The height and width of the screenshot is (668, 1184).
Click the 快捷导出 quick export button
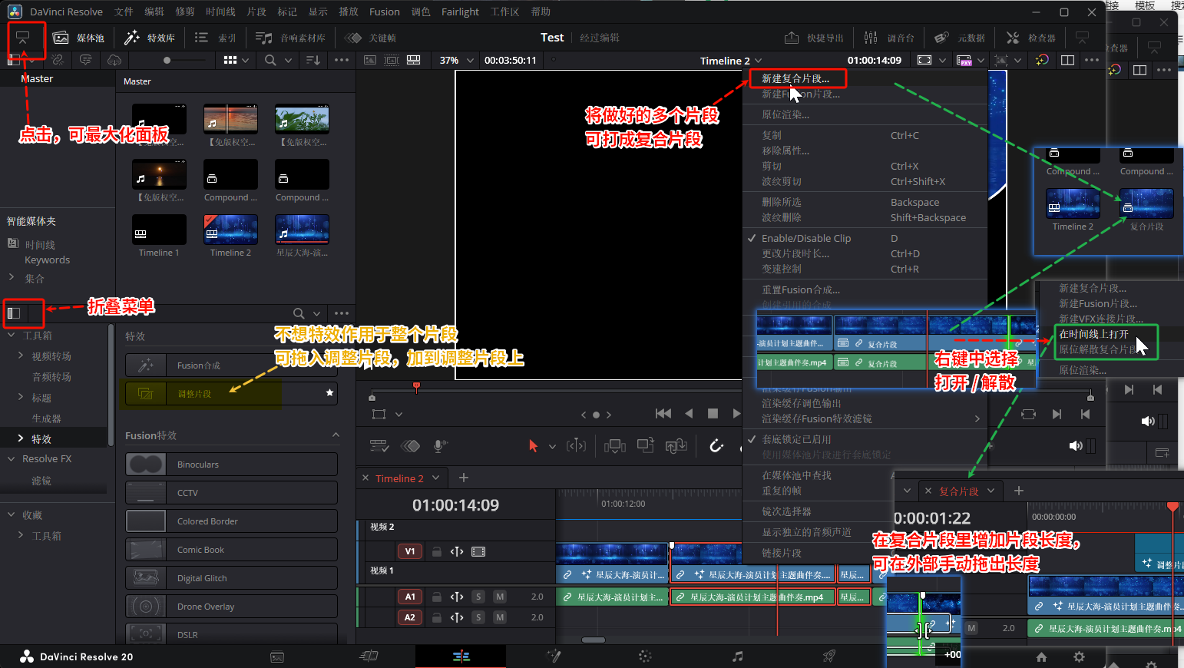(x=814, y=38)
